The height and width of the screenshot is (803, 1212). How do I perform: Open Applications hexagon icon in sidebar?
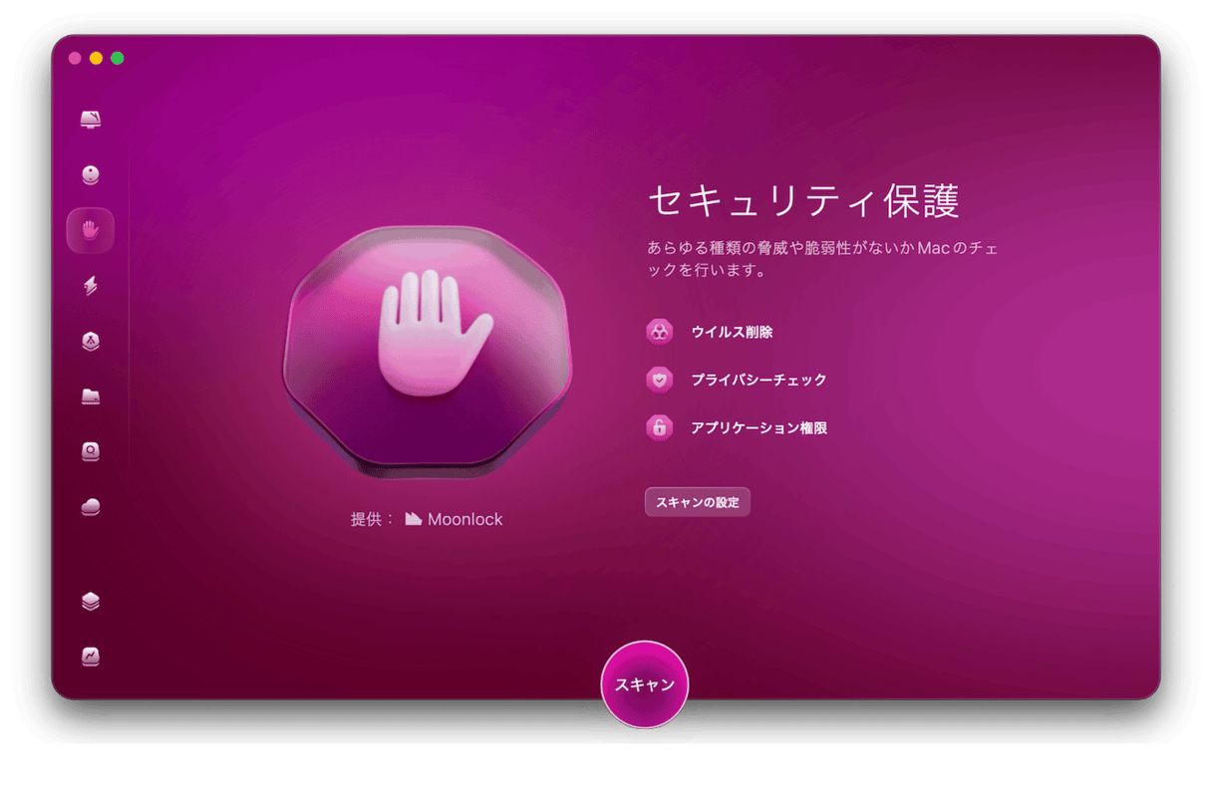(x=91, y=341)
